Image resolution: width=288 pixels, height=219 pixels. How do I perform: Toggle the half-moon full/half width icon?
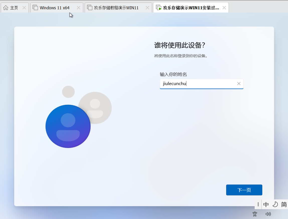click(x=275, y=204)
